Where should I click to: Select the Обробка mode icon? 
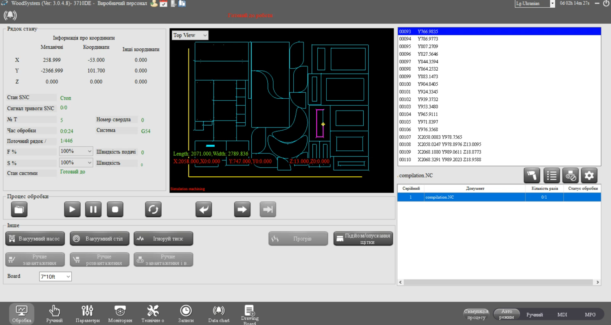click(22, 312)
